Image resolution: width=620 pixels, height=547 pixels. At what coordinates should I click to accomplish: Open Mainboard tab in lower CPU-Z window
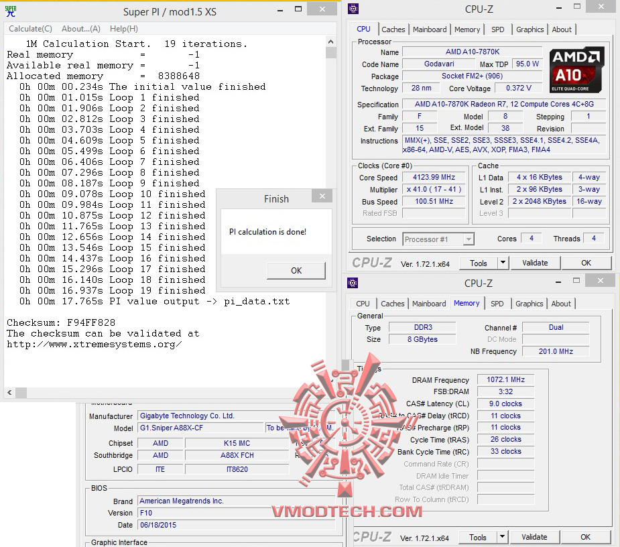point(428,304)
